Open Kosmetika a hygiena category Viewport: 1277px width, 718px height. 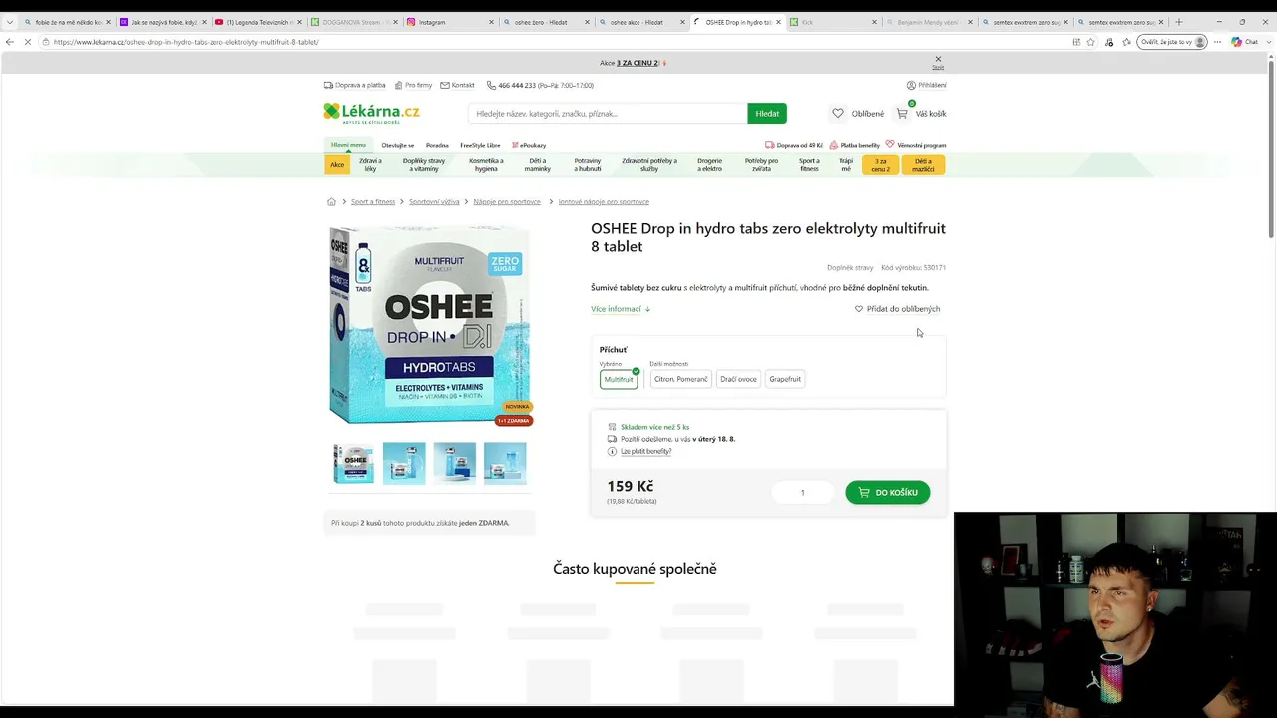pyautogui.click(x=486, y=165)
